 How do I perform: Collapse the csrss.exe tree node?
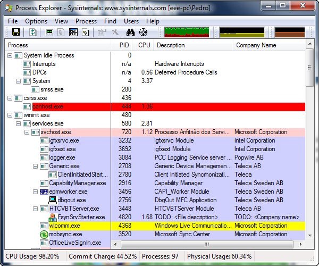10,98
